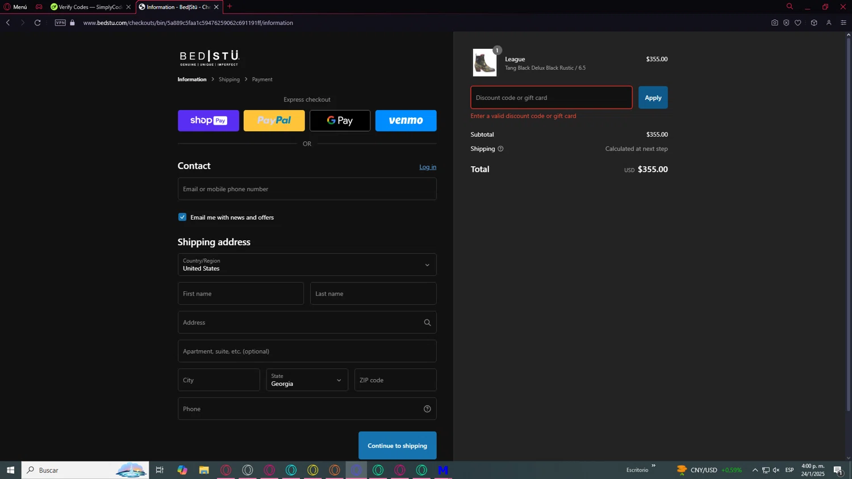This screenshot has height=479, width=852.
Task: Click the Last name field
Action: point(373,293)
